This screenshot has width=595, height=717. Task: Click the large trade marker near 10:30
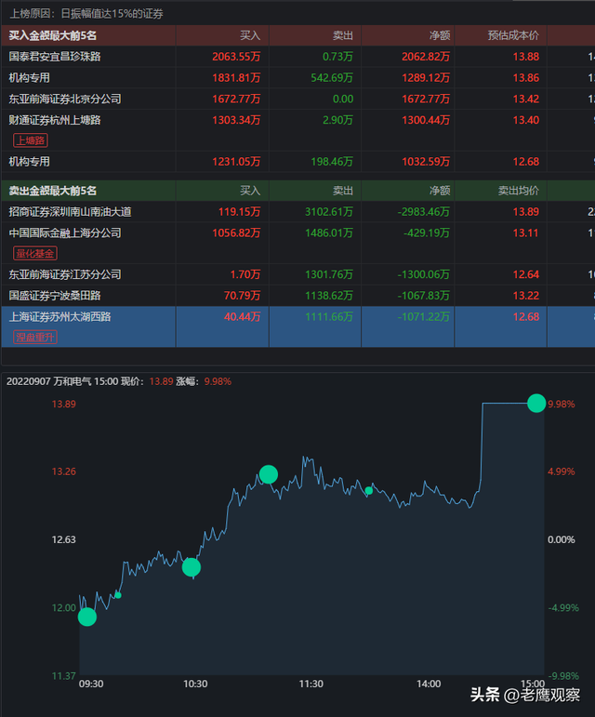[x=192, y=567]
